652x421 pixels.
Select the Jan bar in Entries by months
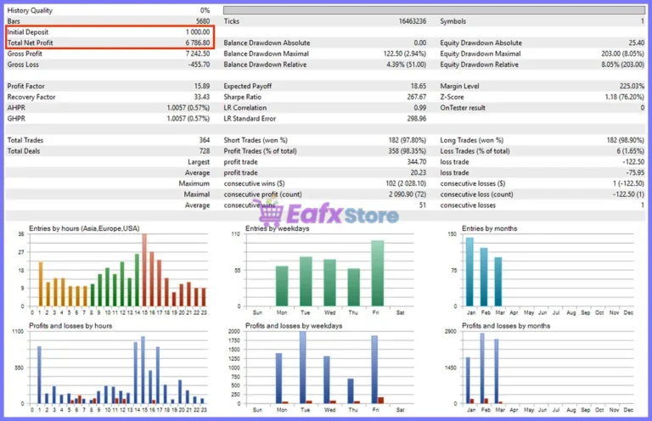(x=469, y=272)
